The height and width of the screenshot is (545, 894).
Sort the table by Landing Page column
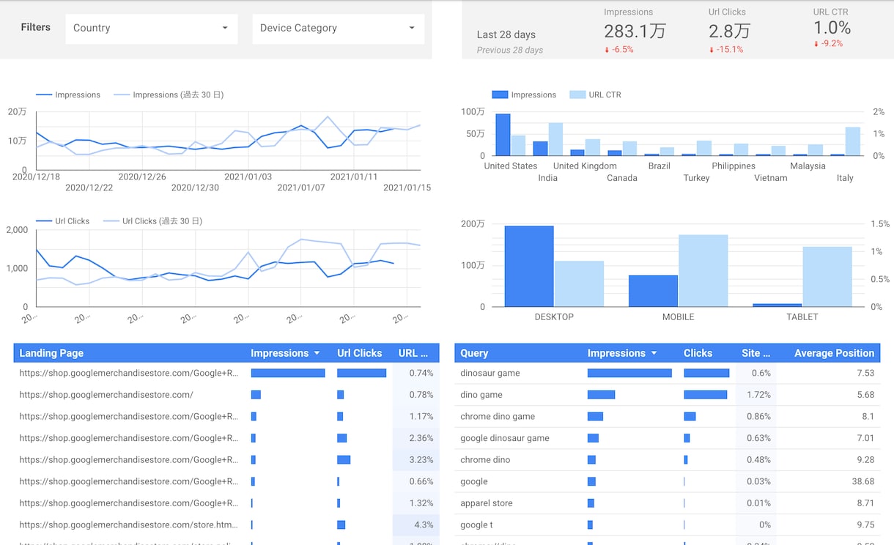[x=51, y=353]
